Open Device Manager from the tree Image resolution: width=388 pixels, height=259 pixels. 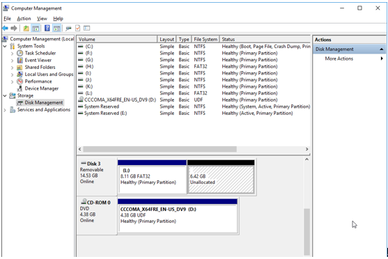coord(42,88)
